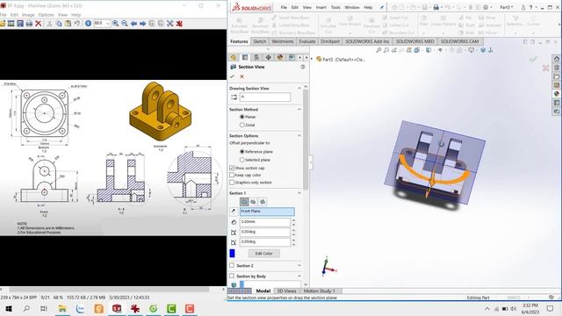Click IrfanView save disk icon
This screenshot has height=316, width=562.
[20, 24]
